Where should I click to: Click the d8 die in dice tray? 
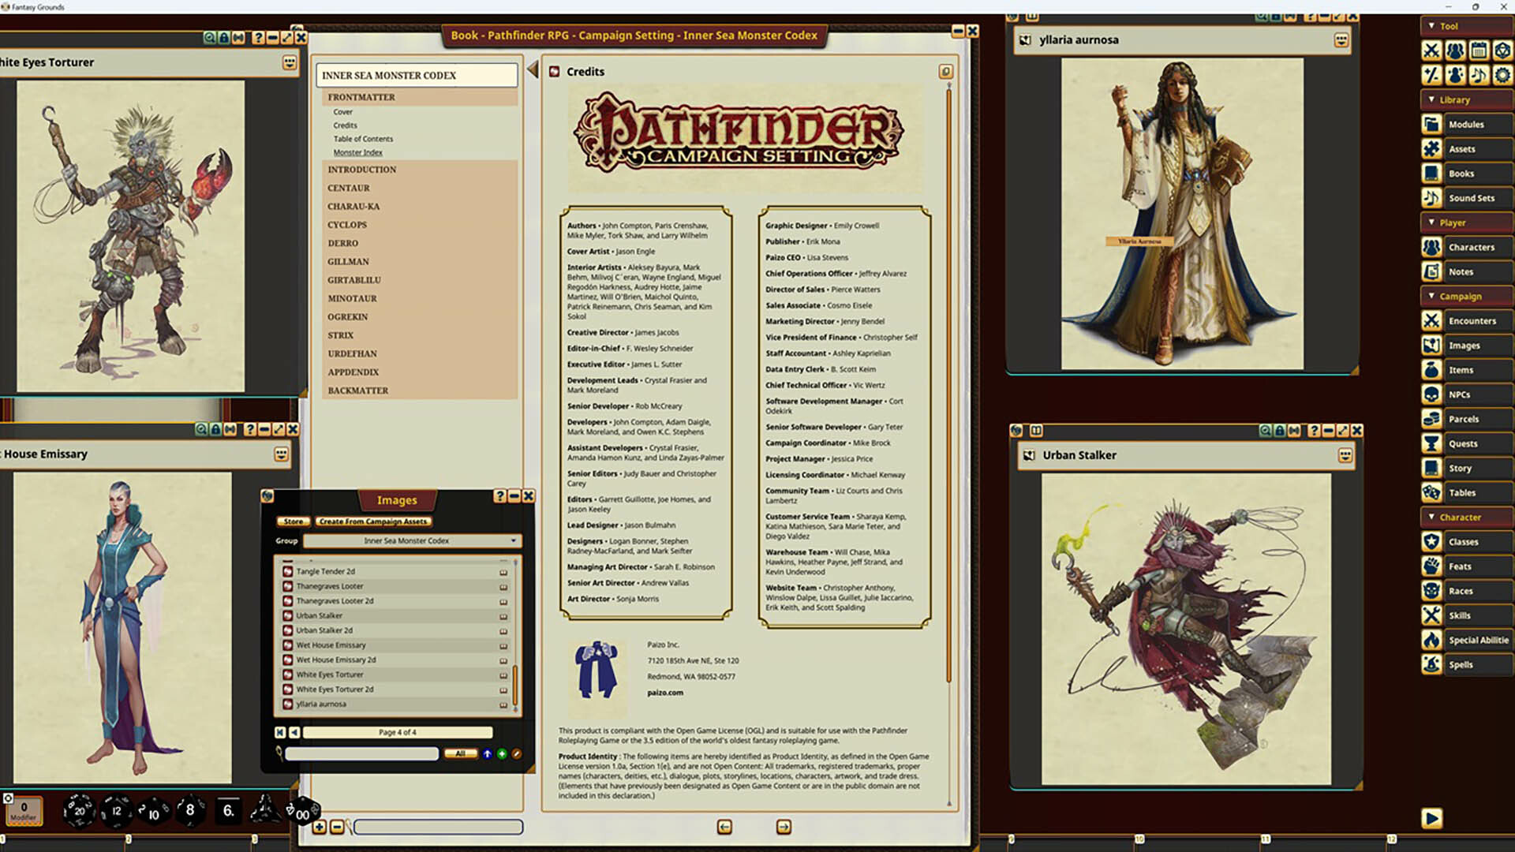point(190,810)
